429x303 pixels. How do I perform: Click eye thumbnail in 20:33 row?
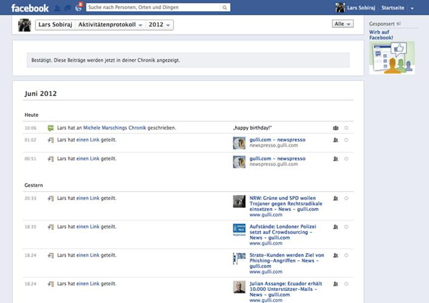click(x=239, y=201)
